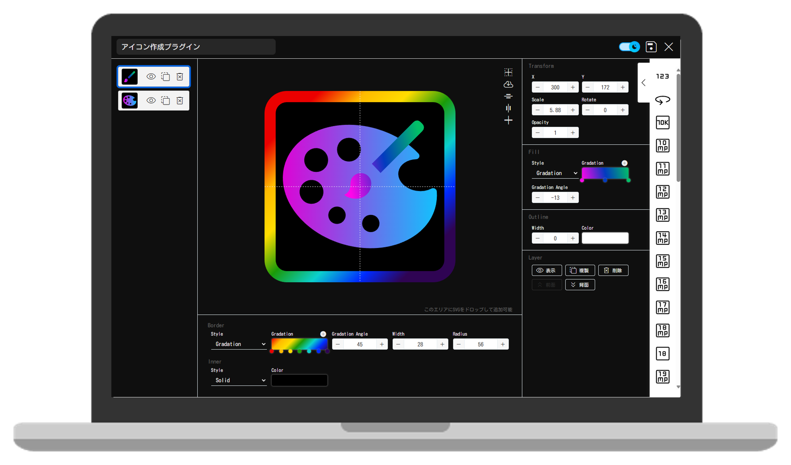Click the grid display icon on the canvas
The width and height of the screenshot is (791, 465).
point(508,72)
